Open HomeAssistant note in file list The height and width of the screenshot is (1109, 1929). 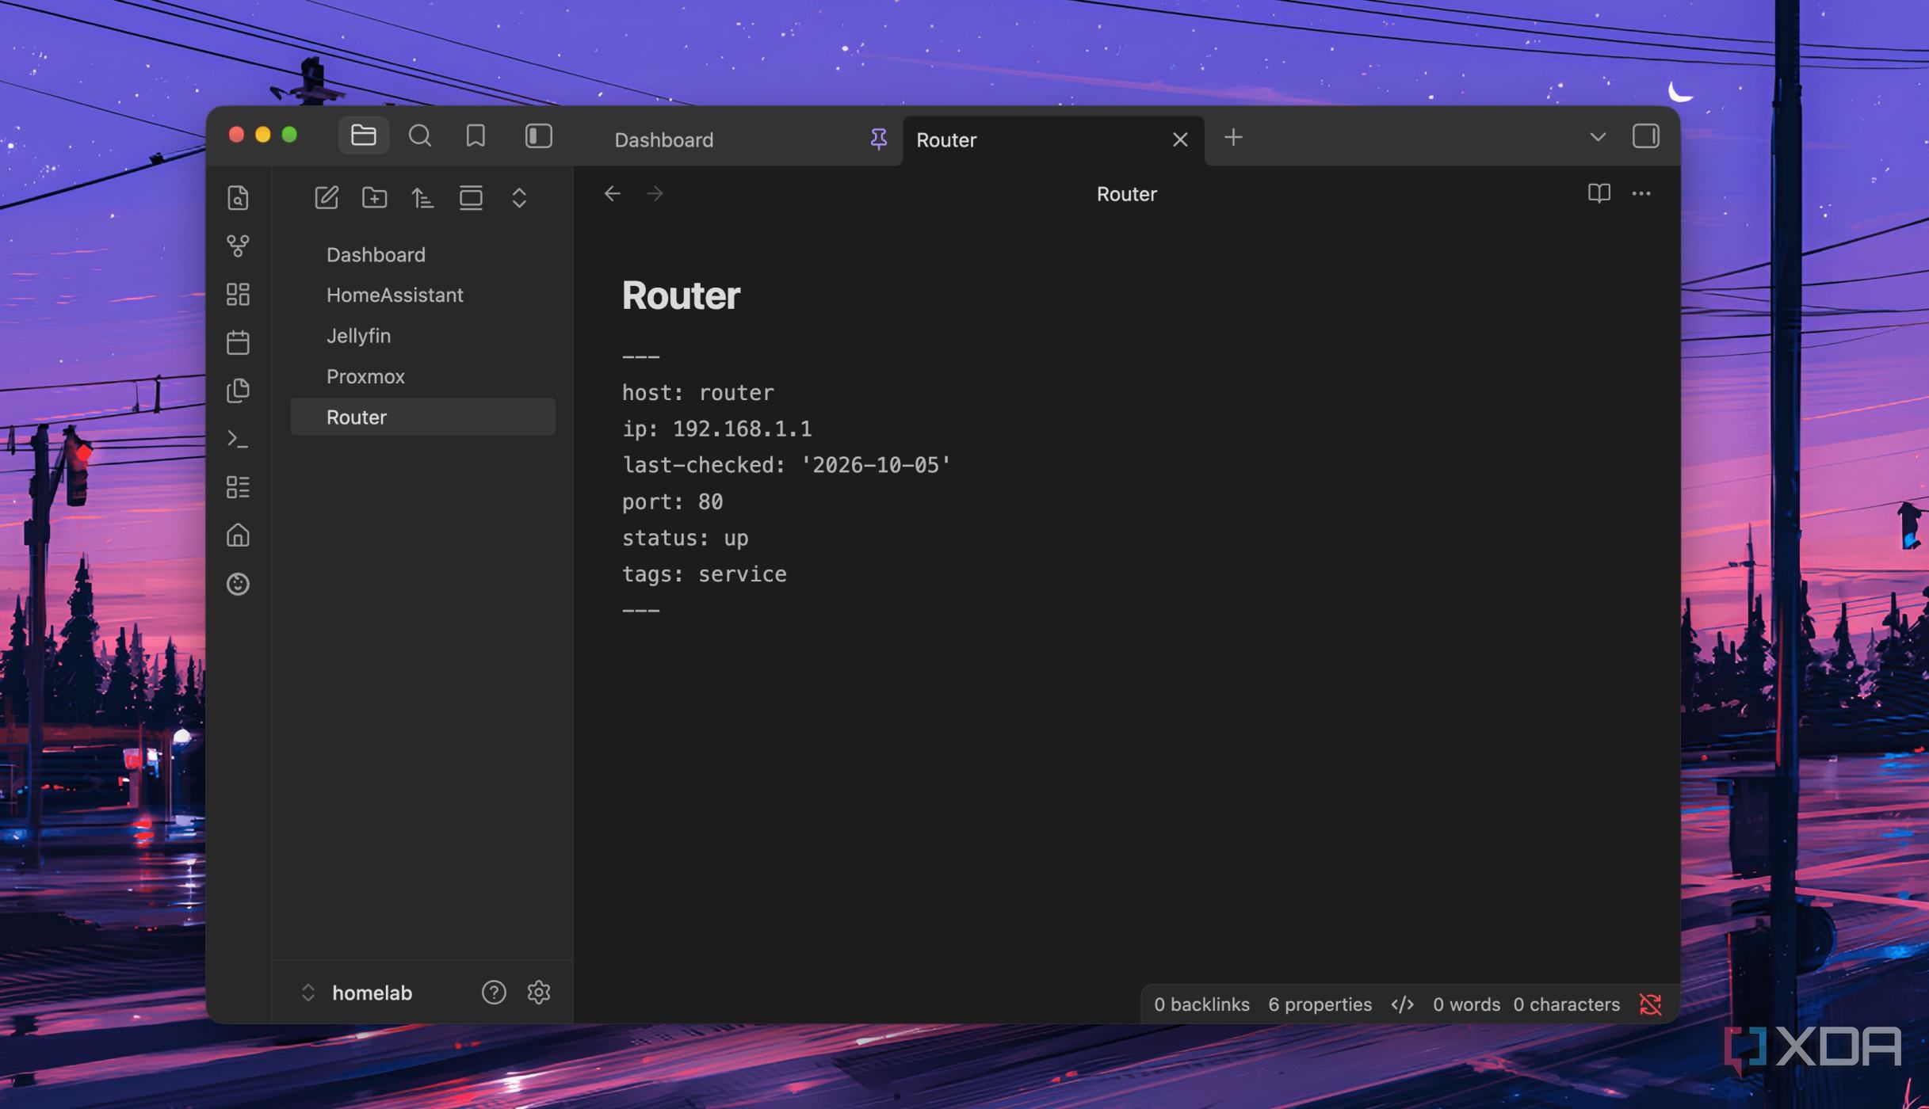[x=422, y=295]
